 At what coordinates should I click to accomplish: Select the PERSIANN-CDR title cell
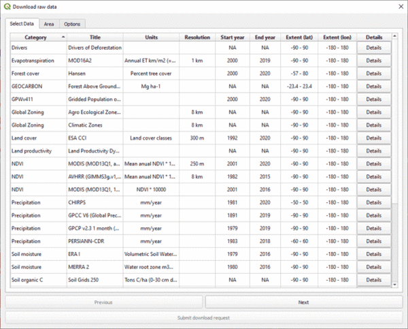(95, 241)
